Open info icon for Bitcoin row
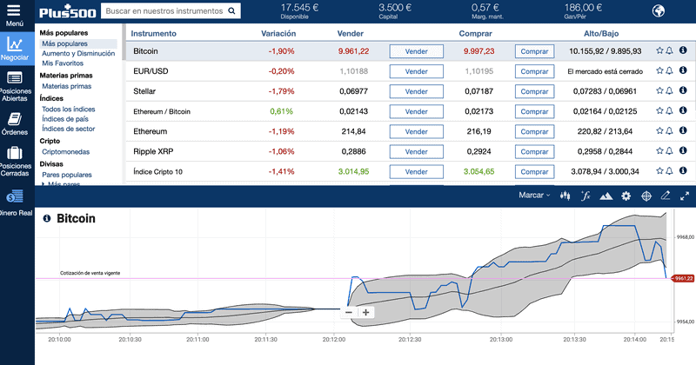The width and height of the screenshot is (696, 365). click(683, 50)
